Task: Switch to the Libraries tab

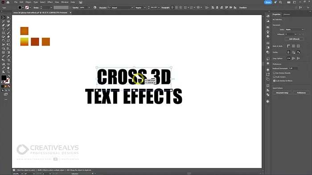Action: coord(287,15)
